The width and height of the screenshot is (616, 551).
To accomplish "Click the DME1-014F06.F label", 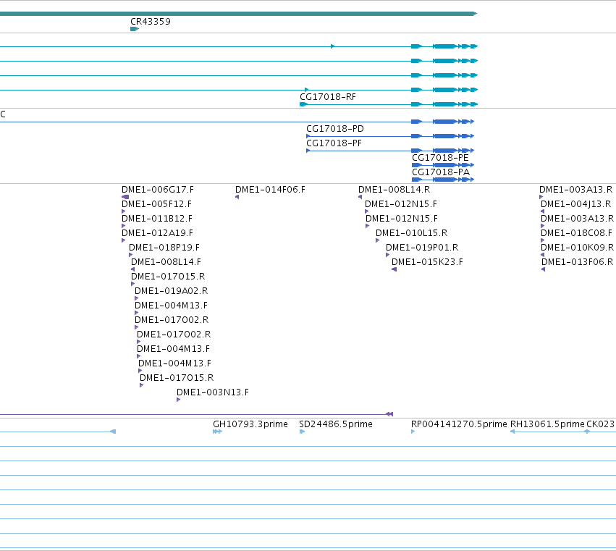I will 270,190.
